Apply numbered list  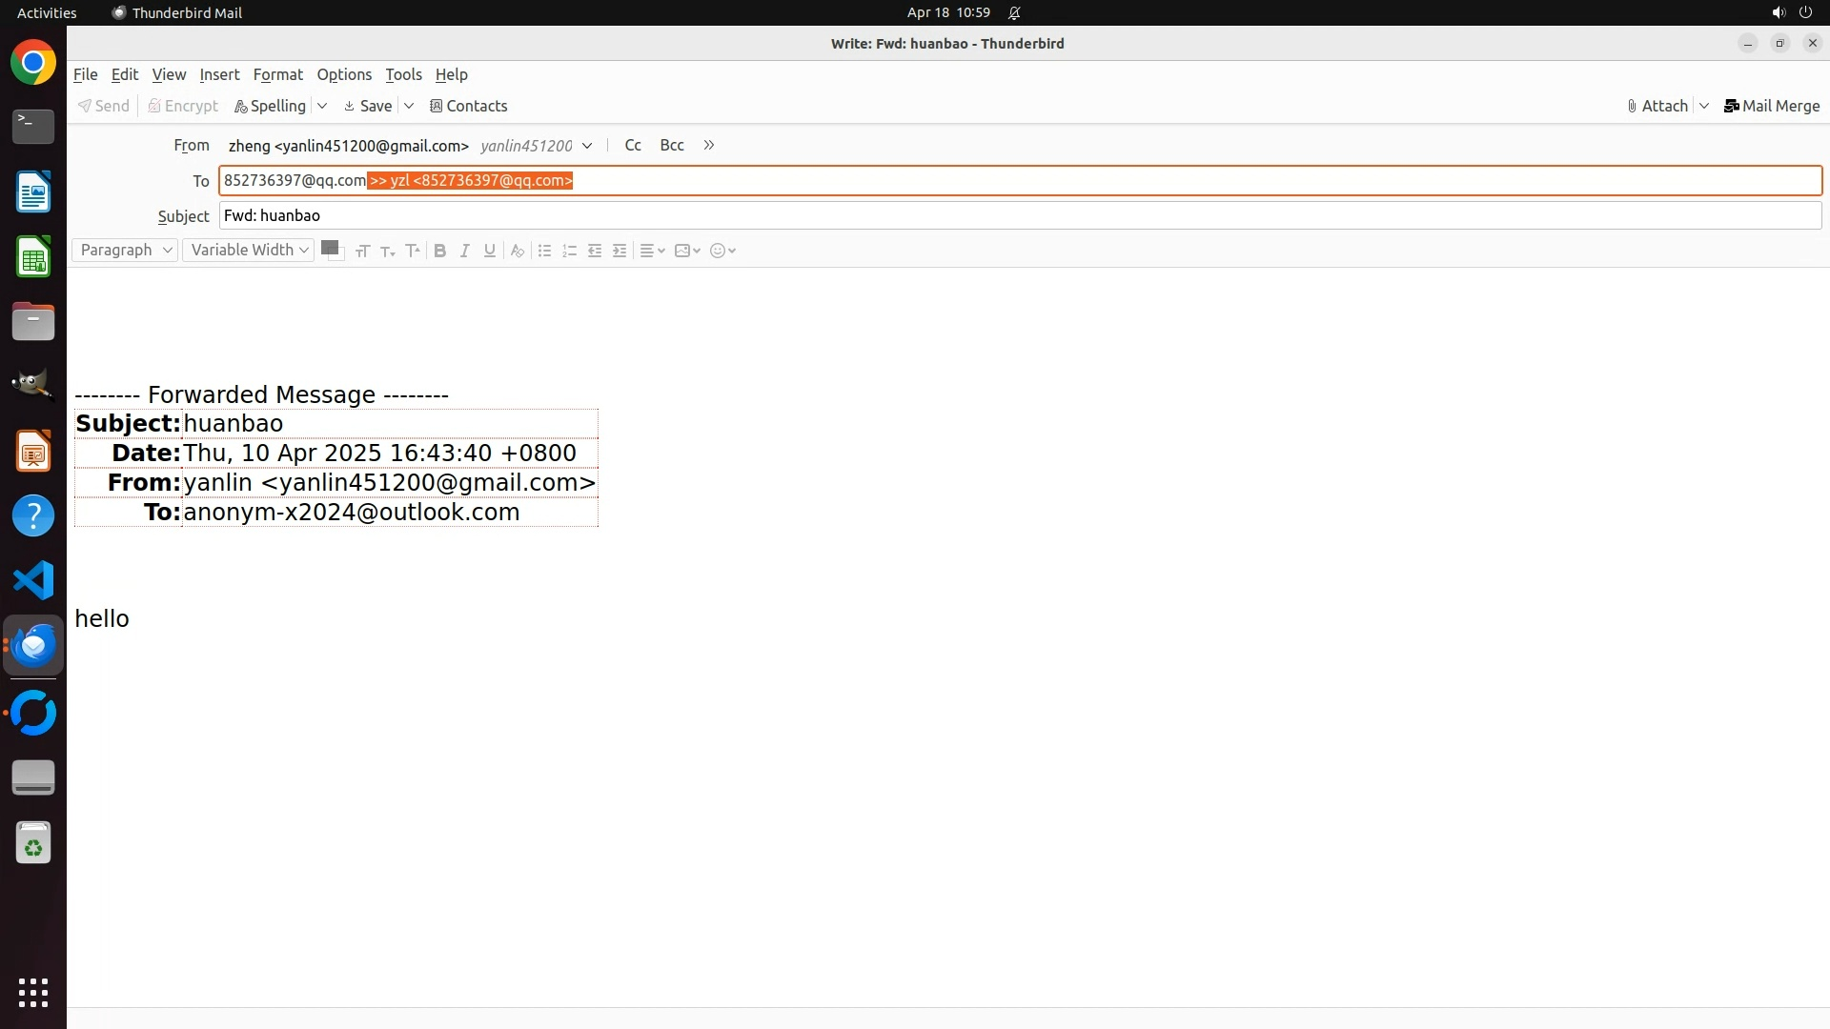tap(569, 251)
